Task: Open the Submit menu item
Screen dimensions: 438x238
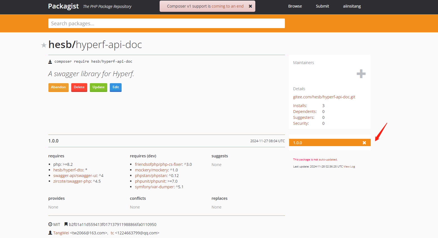Action: coord(322,6)
